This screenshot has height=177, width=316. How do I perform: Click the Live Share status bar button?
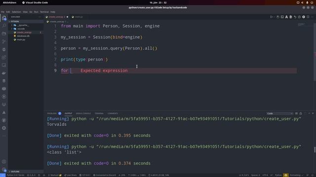pyautogui.click(x=71, y=175)
